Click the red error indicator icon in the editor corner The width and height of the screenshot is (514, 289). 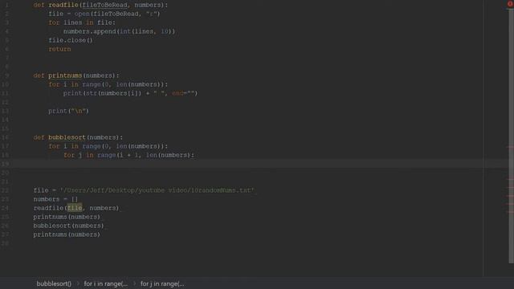click(x=510, y=4)
